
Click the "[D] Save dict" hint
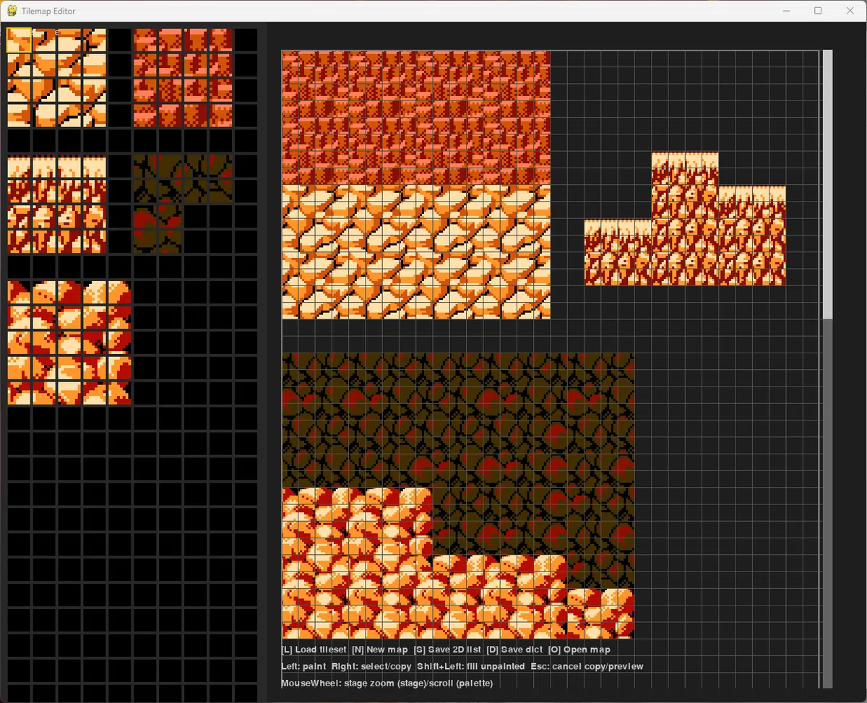coord(514,650)
